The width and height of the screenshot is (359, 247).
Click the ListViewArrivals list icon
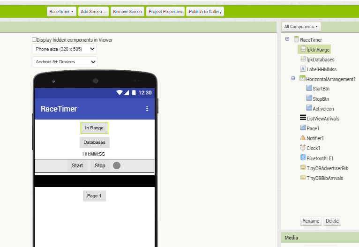pos(303,118)
